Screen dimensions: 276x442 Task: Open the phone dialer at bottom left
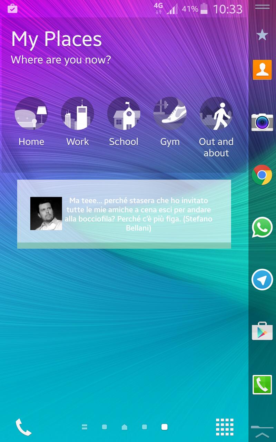point(23,427)
